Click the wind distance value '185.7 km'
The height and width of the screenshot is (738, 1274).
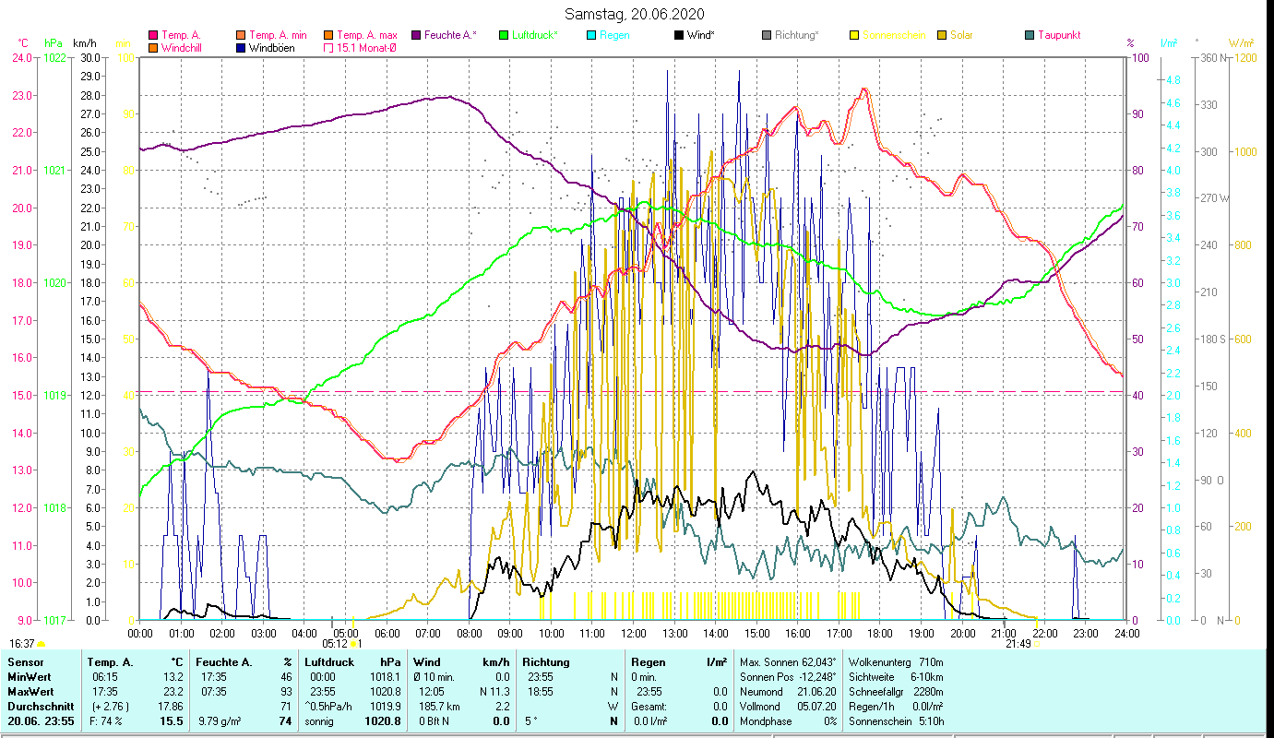437,706
